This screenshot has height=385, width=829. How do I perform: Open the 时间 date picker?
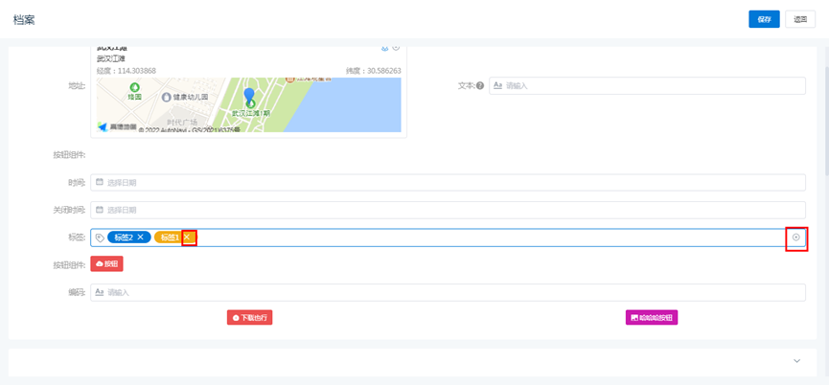[448, 182]
